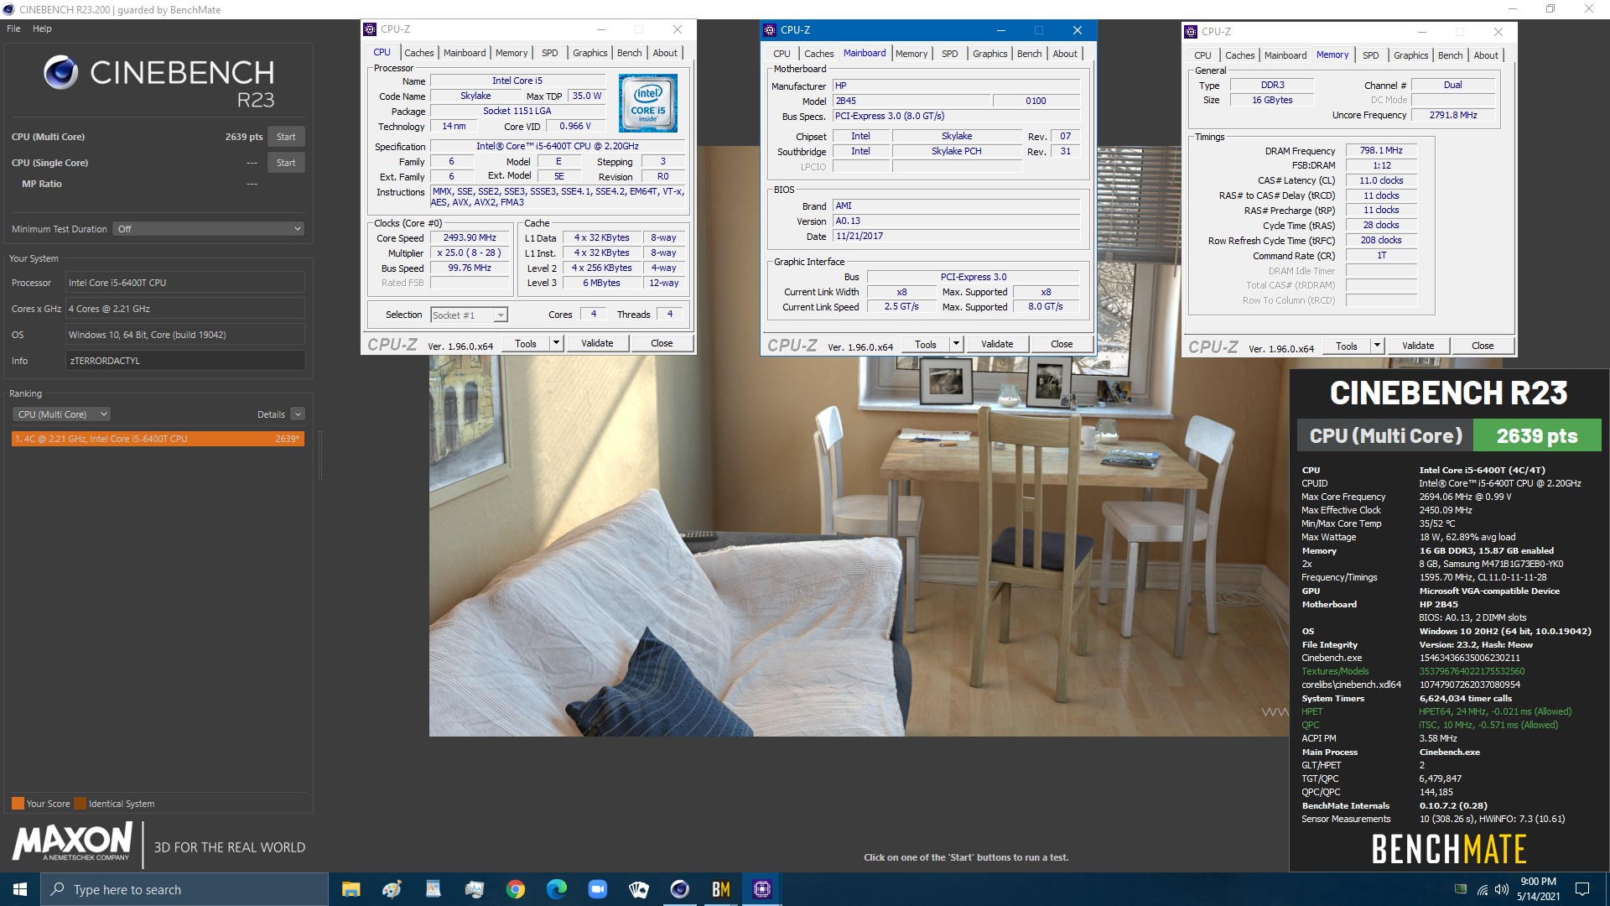Open network status in the system tray
This screenshot has width=1610, height=906.
tap(1482, 889)
